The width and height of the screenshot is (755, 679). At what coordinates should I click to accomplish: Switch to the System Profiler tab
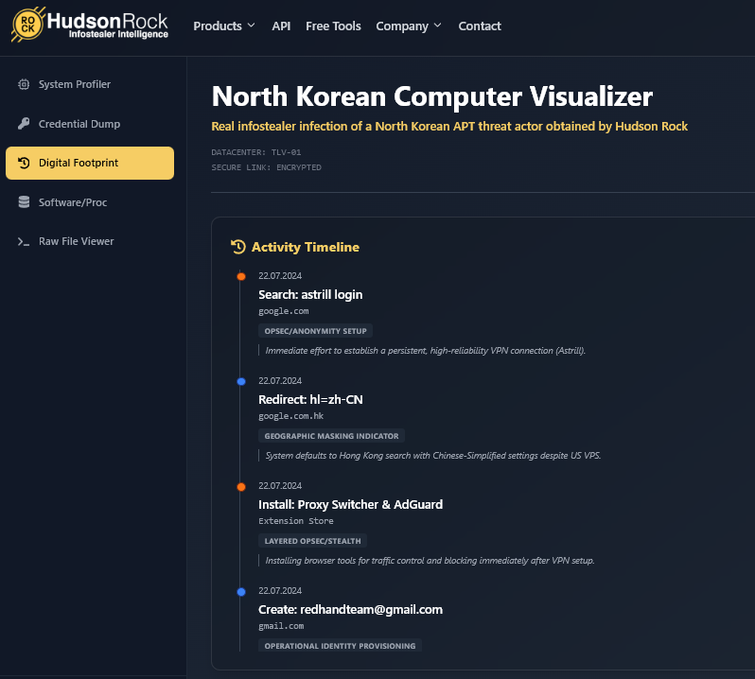90,84
